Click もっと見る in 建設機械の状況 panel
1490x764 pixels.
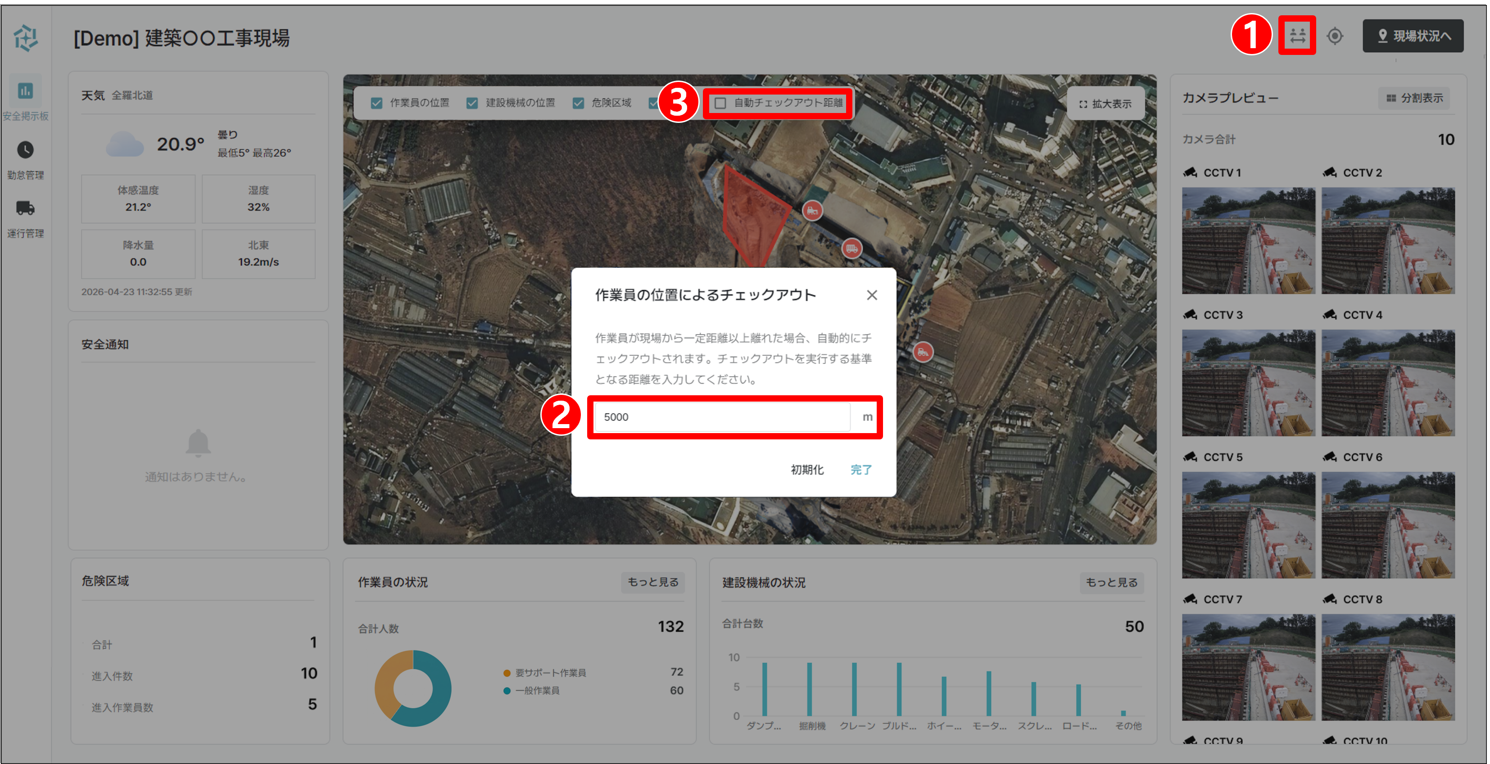[x=1111, y=583]
